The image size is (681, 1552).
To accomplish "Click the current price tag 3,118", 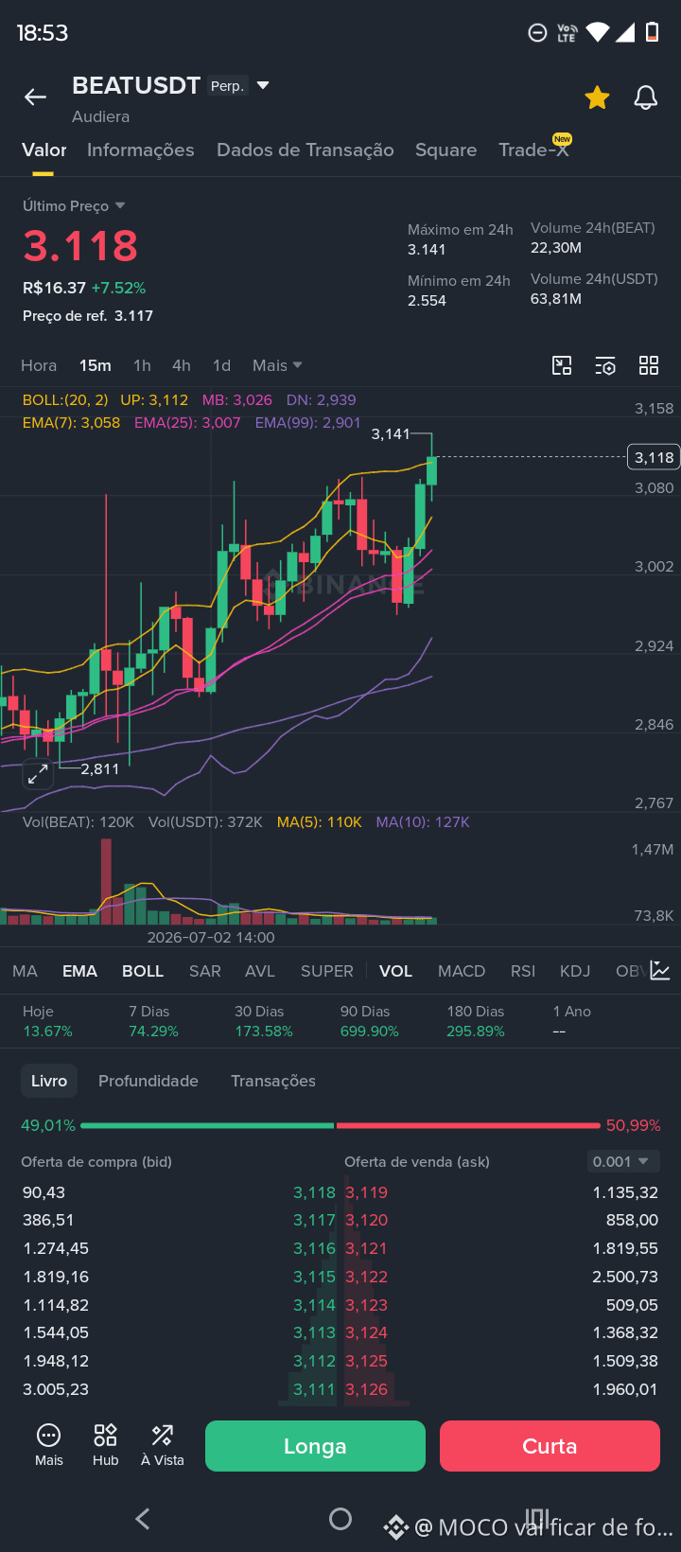I will tap(654, 457).
